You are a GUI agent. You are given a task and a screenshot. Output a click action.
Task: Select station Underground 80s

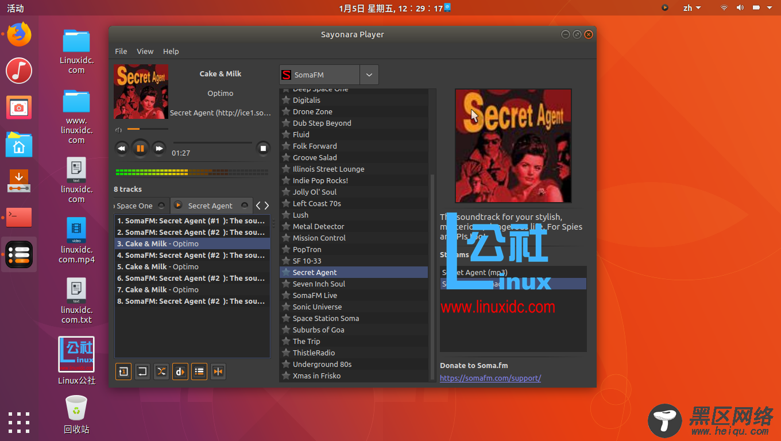point(354,364)
